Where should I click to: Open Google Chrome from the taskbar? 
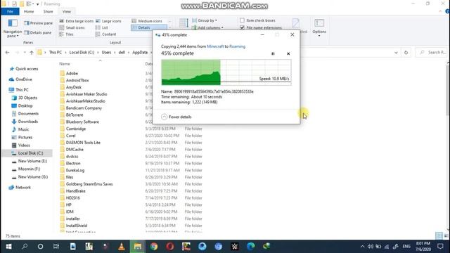(154, 247)
